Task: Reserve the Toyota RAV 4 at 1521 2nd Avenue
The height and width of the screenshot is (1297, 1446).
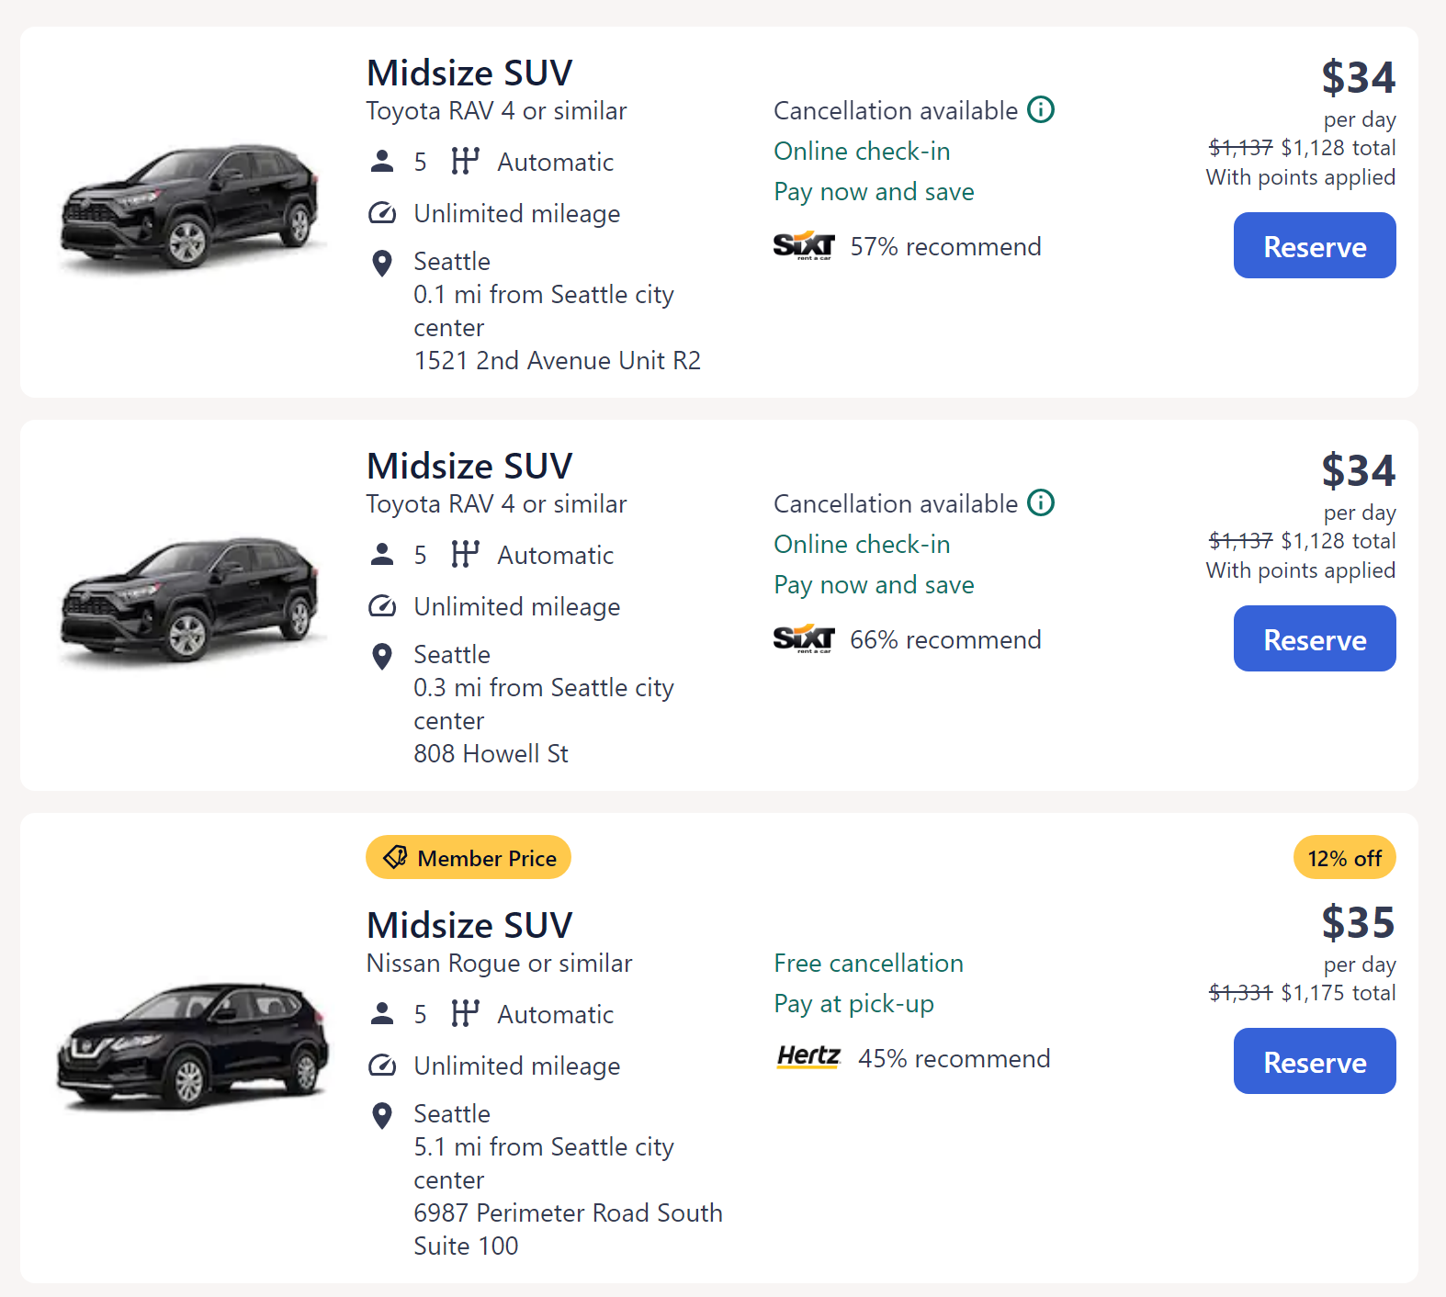Action: (x=1314, y=246)
